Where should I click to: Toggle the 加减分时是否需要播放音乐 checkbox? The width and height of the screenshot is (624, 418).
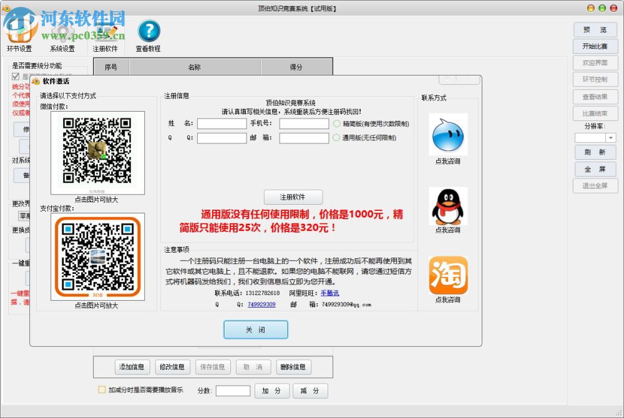102,389
